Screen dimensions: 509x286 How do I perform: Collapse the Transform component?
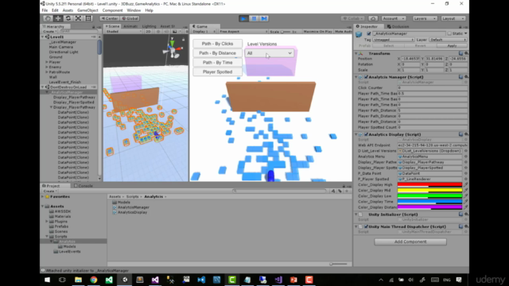tap(356, 53)
